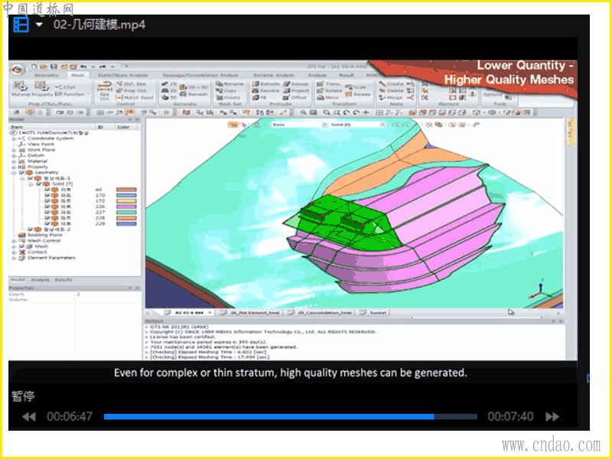612x459 pixels.
Task: Toggle checkbox of solid with ID 172
Action: tap(47, 201)
